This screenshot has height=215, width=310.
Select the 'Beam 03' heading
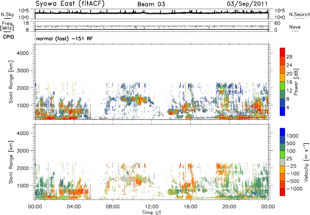tap(151, 4)
